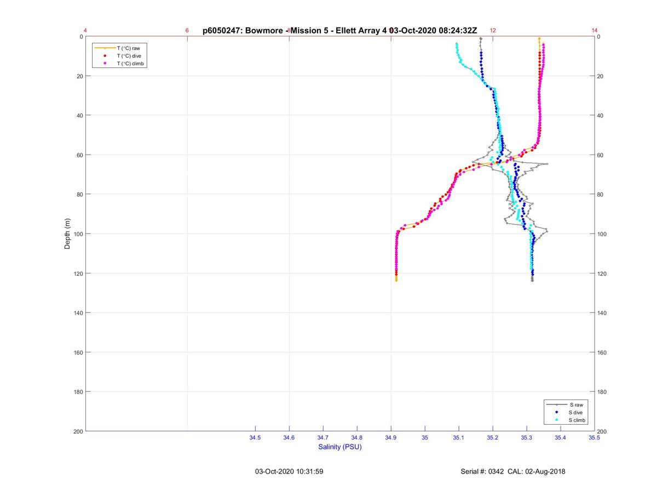Click the 140 tick on the left depth axis
Screen dimensions: 657x485
[78, 313]
